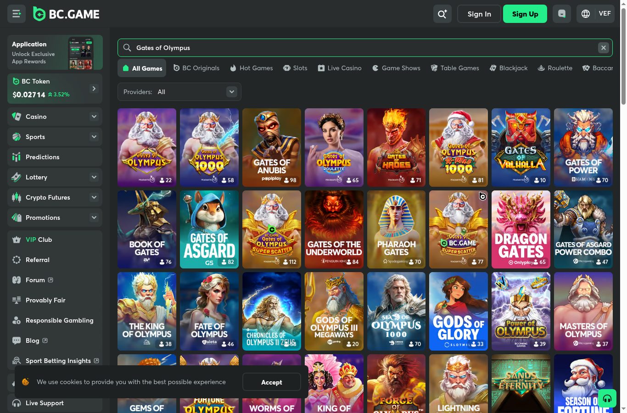
Task: Expand the Casino submenu chevron
Action: pyautogui.click(x=94, y=117)
